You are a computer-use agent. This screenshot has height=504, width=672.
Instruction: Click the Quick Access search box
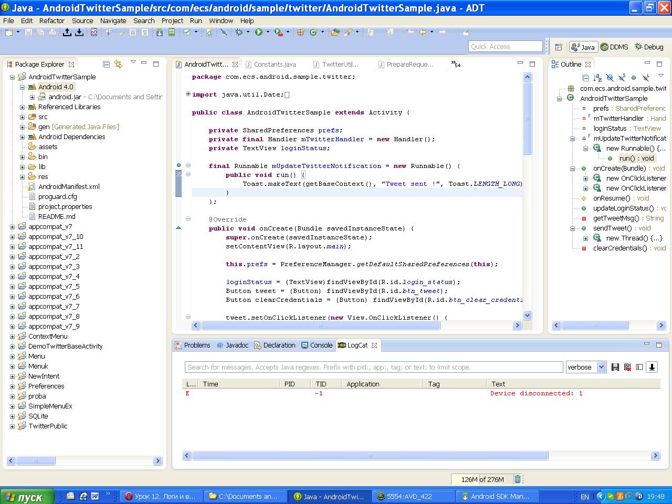click(x=505, y=47)
